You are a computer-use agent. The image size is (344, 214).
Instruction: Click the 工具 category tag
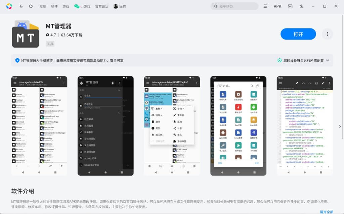coord(50,44)
